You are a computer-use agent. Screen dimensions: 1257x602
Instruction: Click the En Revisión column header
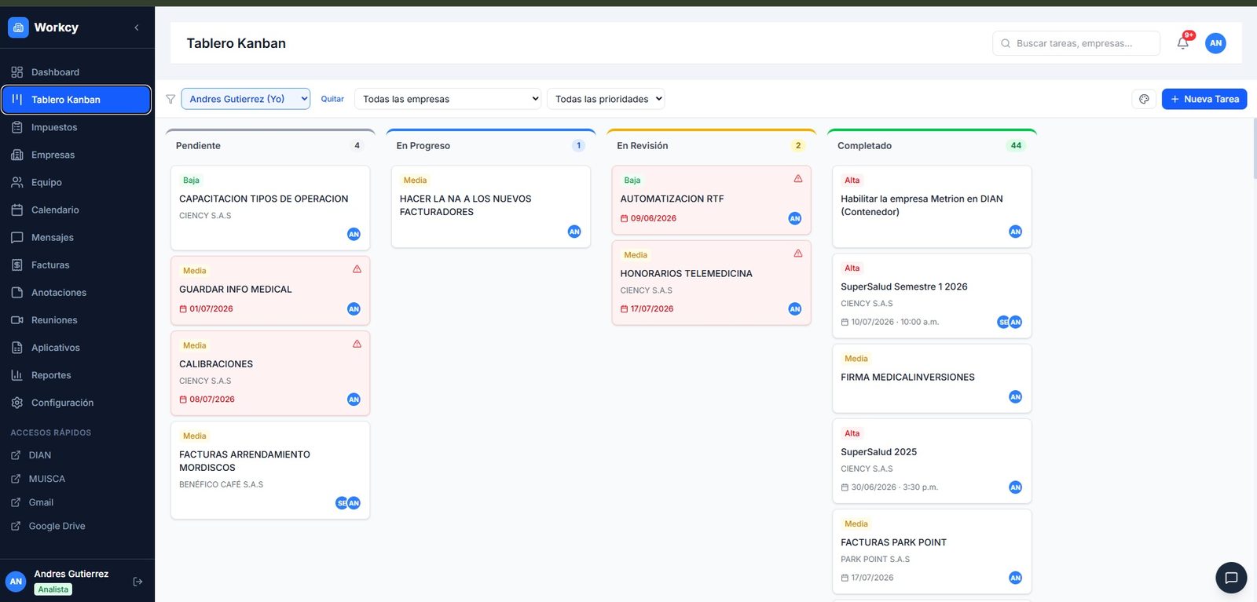(712, 145)
